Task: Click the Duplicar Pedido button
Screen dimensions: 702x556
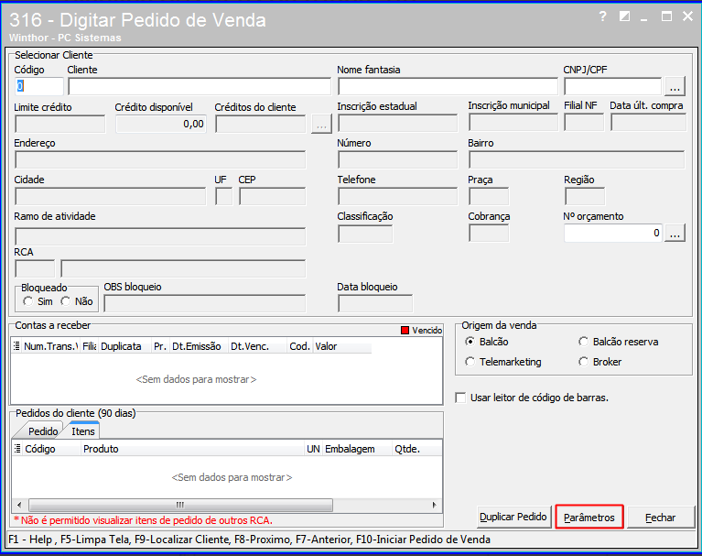Action: (513, 517)
